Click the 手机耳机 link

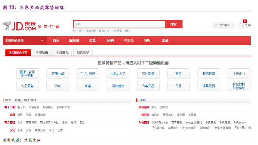210,122
